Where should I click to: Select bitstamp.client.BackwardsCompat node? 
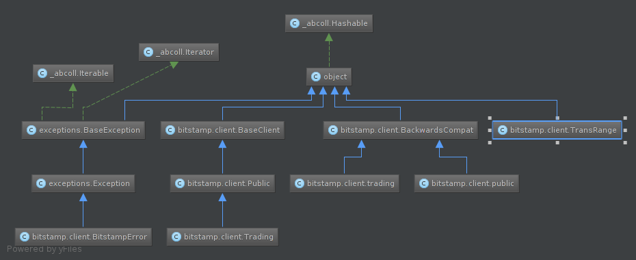(x=401, y=130)
